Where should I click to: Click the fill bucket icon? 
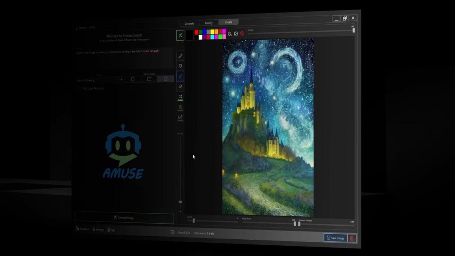(x=229, y=34)
